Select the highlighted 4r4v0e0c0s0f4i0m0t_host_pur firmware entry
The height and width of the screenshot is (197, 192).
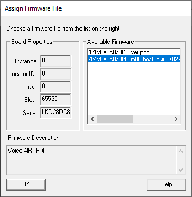pos(134,59)
